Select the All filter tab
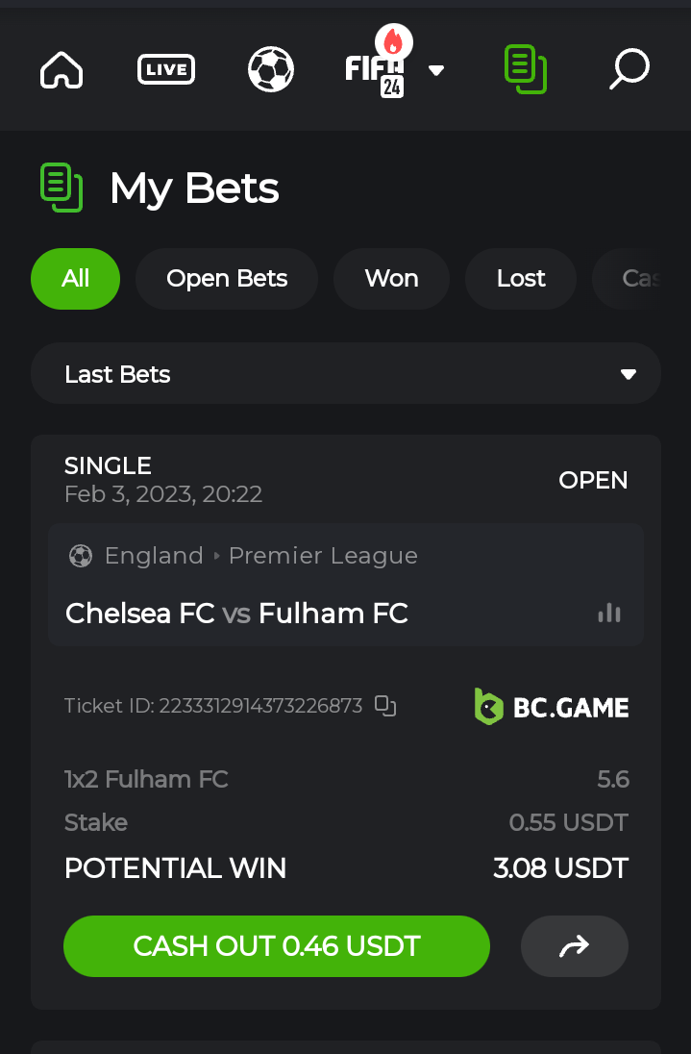The height and width of the screenshot is (1054, 691). (x=75, y=279)
